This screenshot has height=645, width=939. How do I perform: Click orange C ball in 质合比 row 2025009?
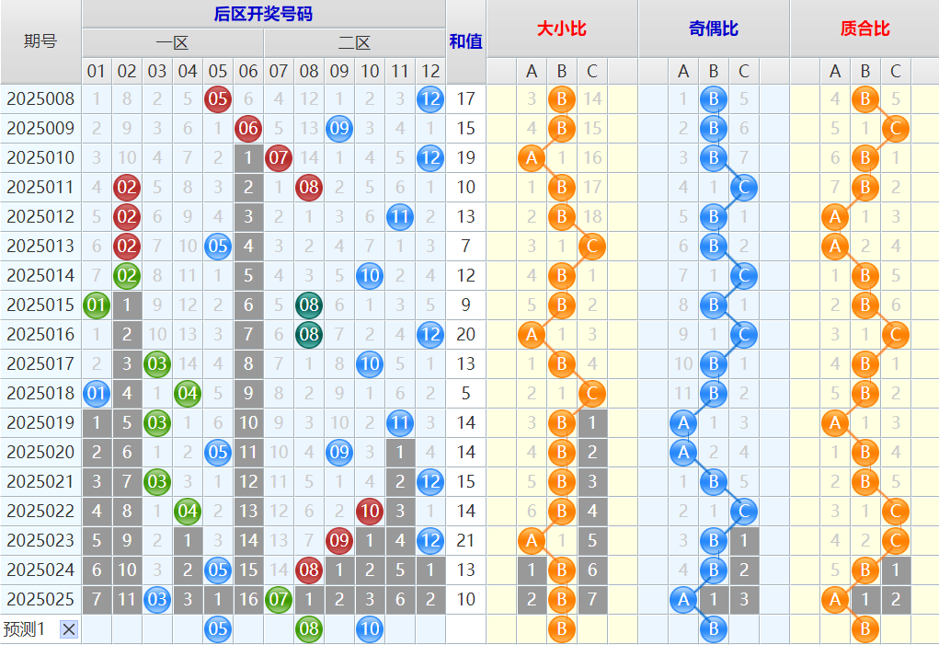tap(895, 128)
